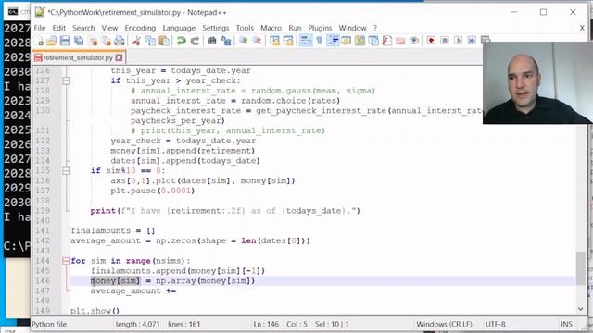Click 'UTF-8' encoding in status bar
Screen dimensions: 593x333
(496, 325)
